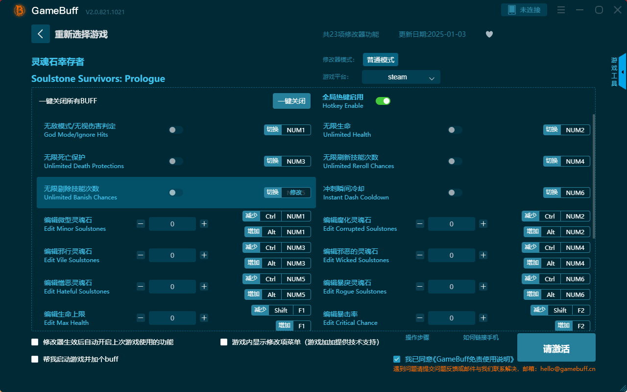The width and height of the screenshot is (627, 392).
Task: Increase Minor Soulstones with plus icon
Action: pyautogui.click(x=204, y=224)
